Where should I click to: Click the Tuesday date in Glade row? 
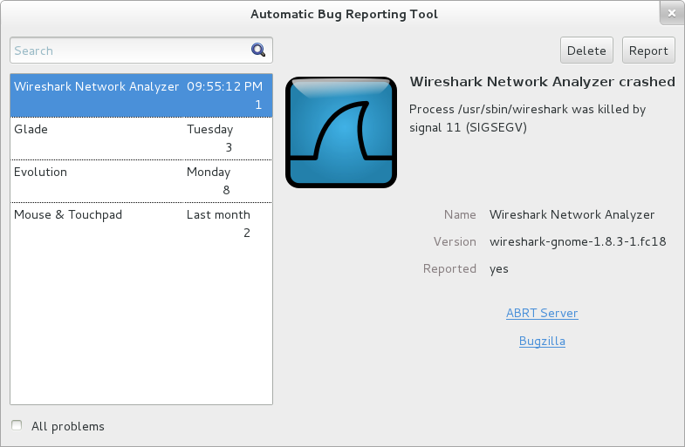point(209,130)
